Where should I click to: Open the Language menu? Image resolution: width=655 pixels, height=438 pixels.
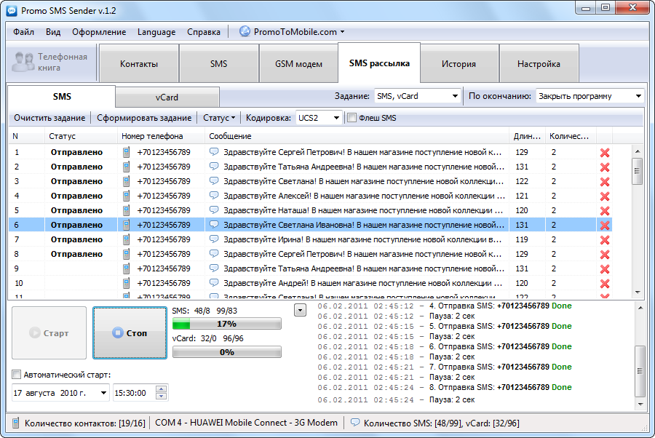pos(156,32)
